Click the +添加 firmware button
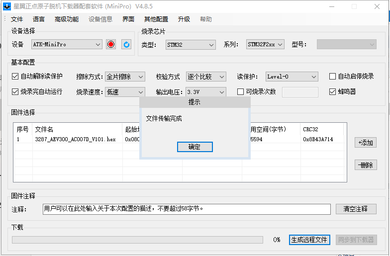390x256 pixels. click(366, 143)
